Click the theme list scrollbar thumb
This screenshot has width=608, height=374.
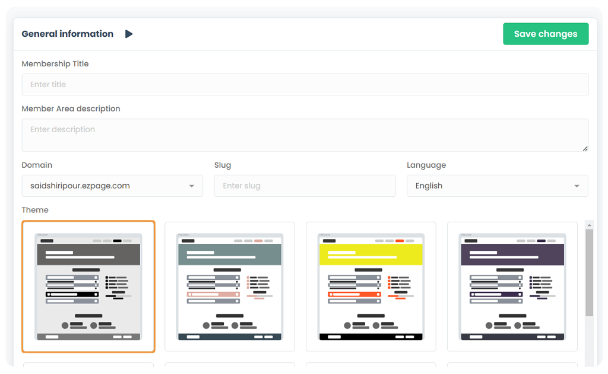coord(589,273)
